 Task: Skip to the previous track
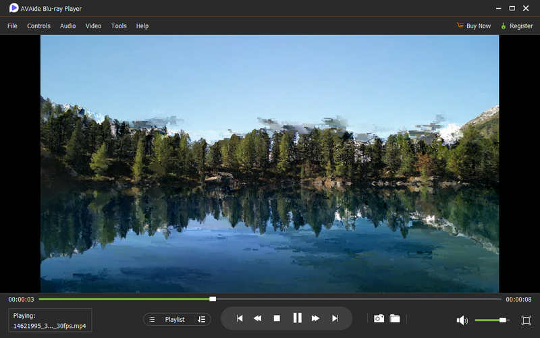coord(239,318)
